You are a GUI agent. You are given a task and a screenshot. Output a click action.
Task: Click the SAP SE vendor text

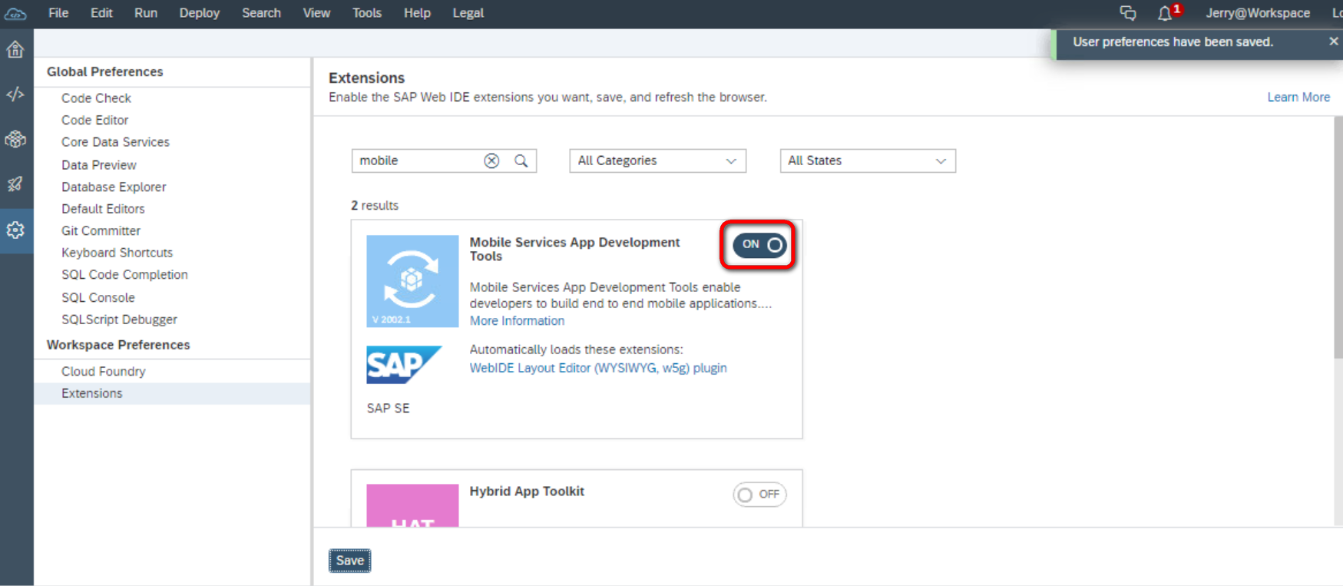(x=388, y=408)
